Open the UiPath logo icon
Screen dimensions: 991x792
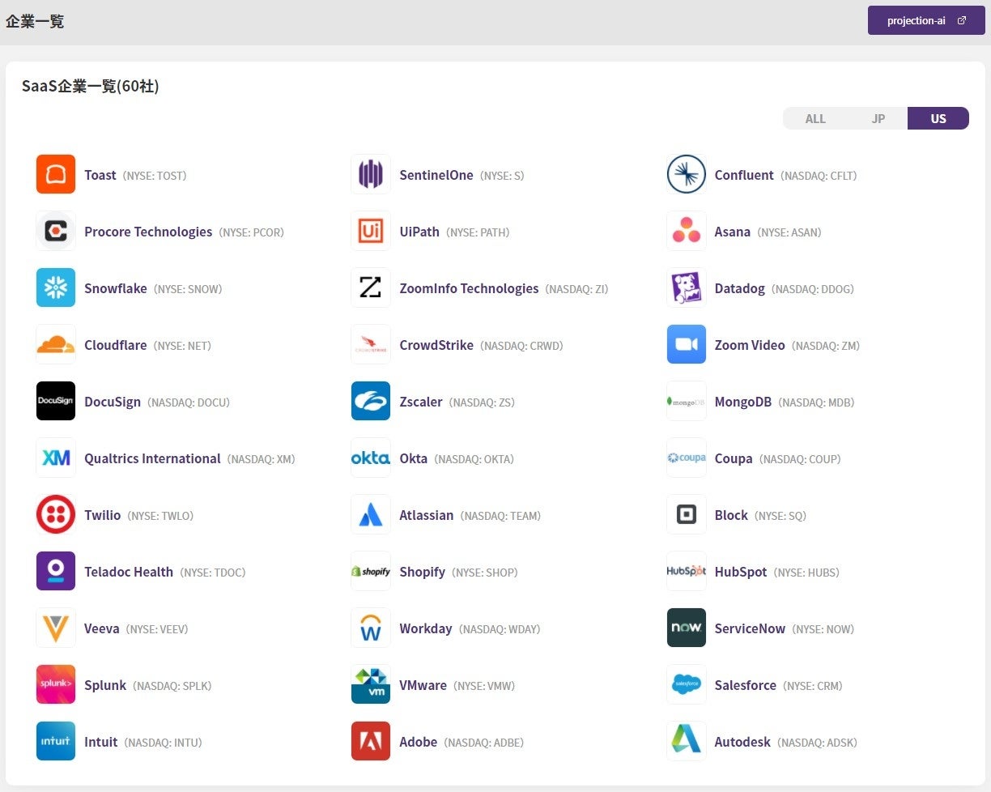[x=371, y=231]
